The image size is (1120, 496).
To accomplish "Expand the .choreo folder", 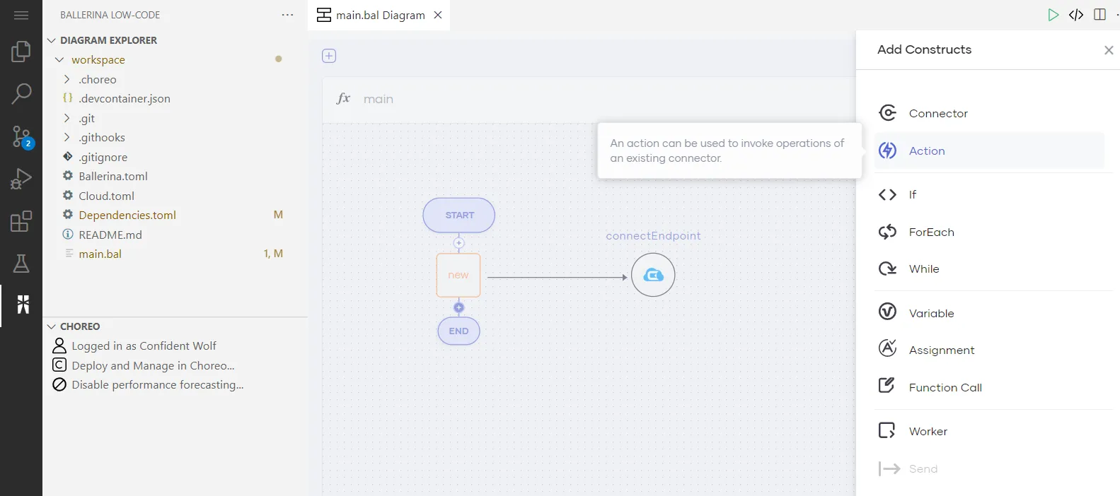I will [x=97, y=79].
